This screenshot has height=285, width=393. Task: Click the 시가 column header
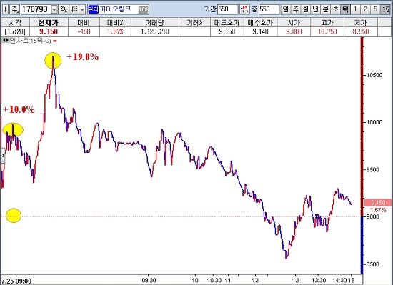coord(294,22)
